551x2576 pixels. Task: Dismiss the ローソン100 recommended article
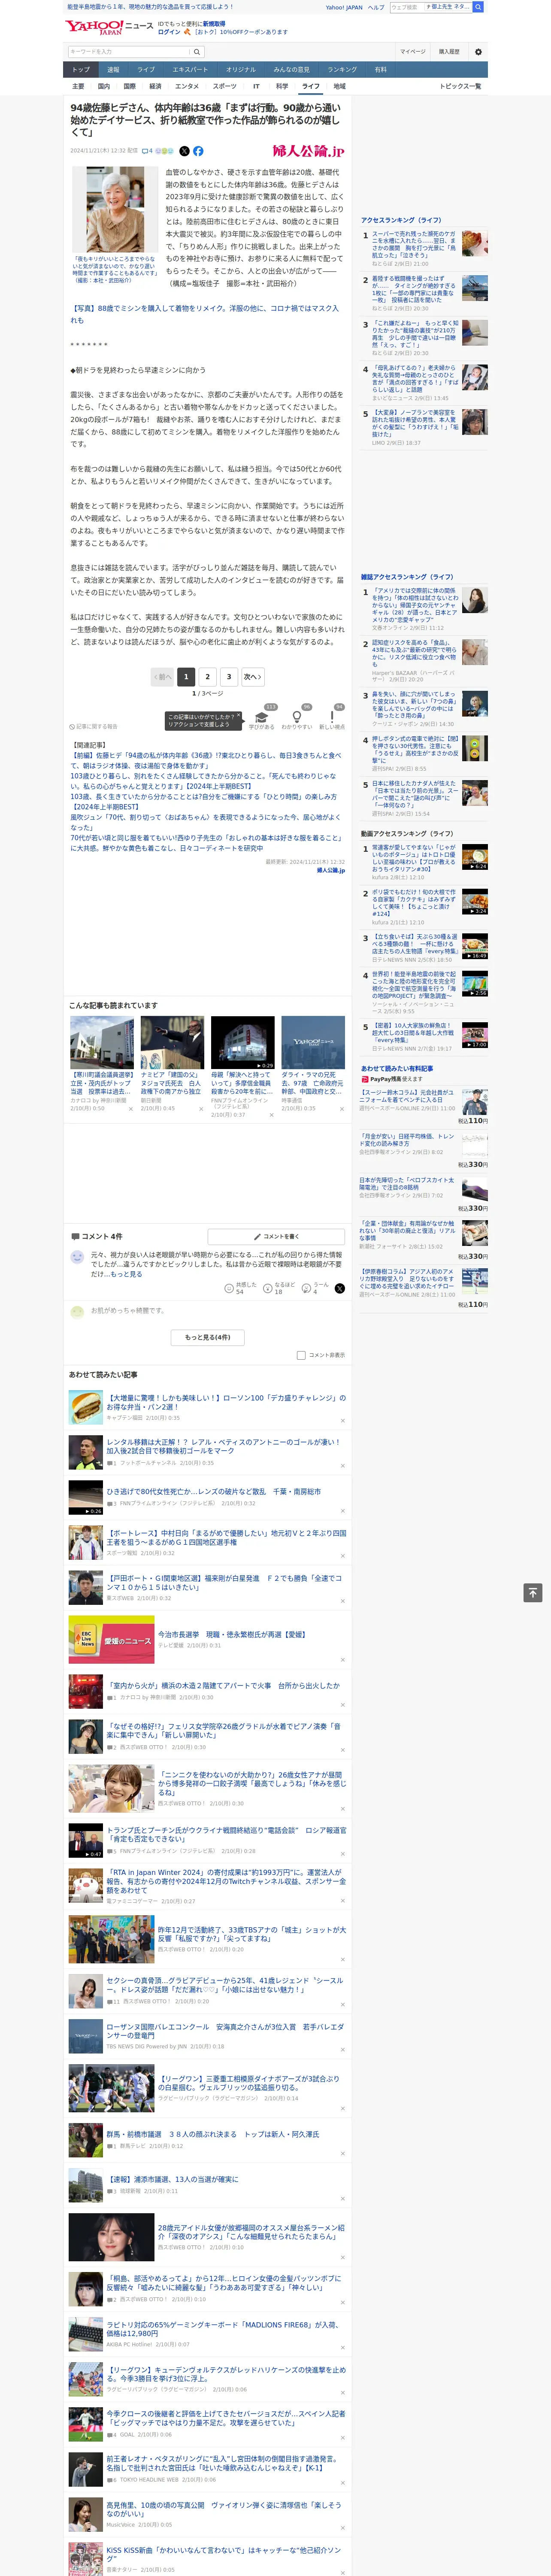pos(342,1421)
